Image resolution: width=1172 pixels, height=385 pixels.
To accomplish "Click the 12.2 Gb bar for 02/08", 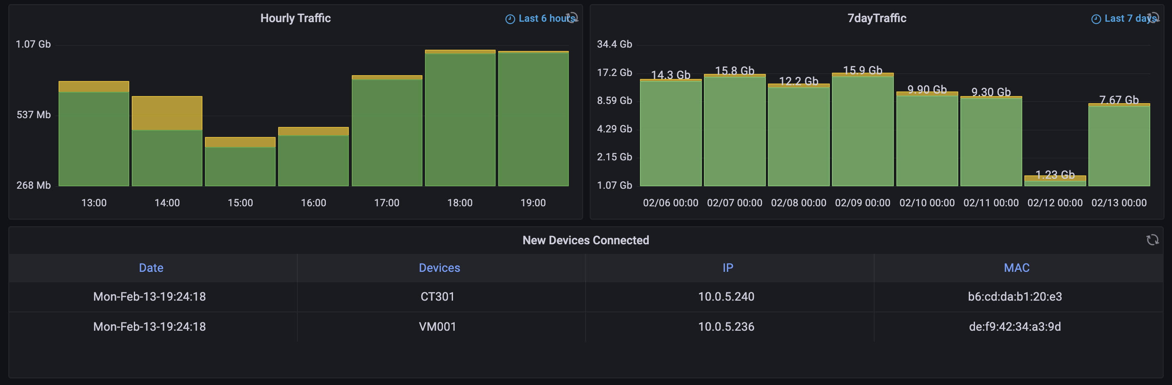I will [799, 135].
